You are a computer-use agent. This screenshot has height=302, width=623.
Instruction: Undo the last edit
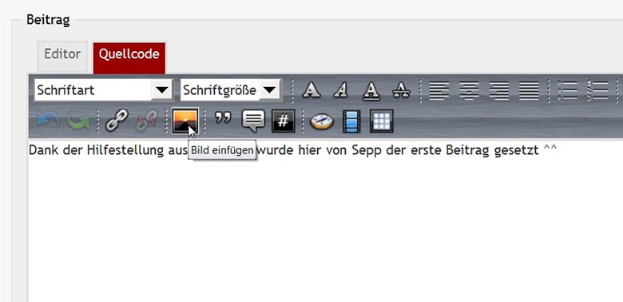pos(48,121)
